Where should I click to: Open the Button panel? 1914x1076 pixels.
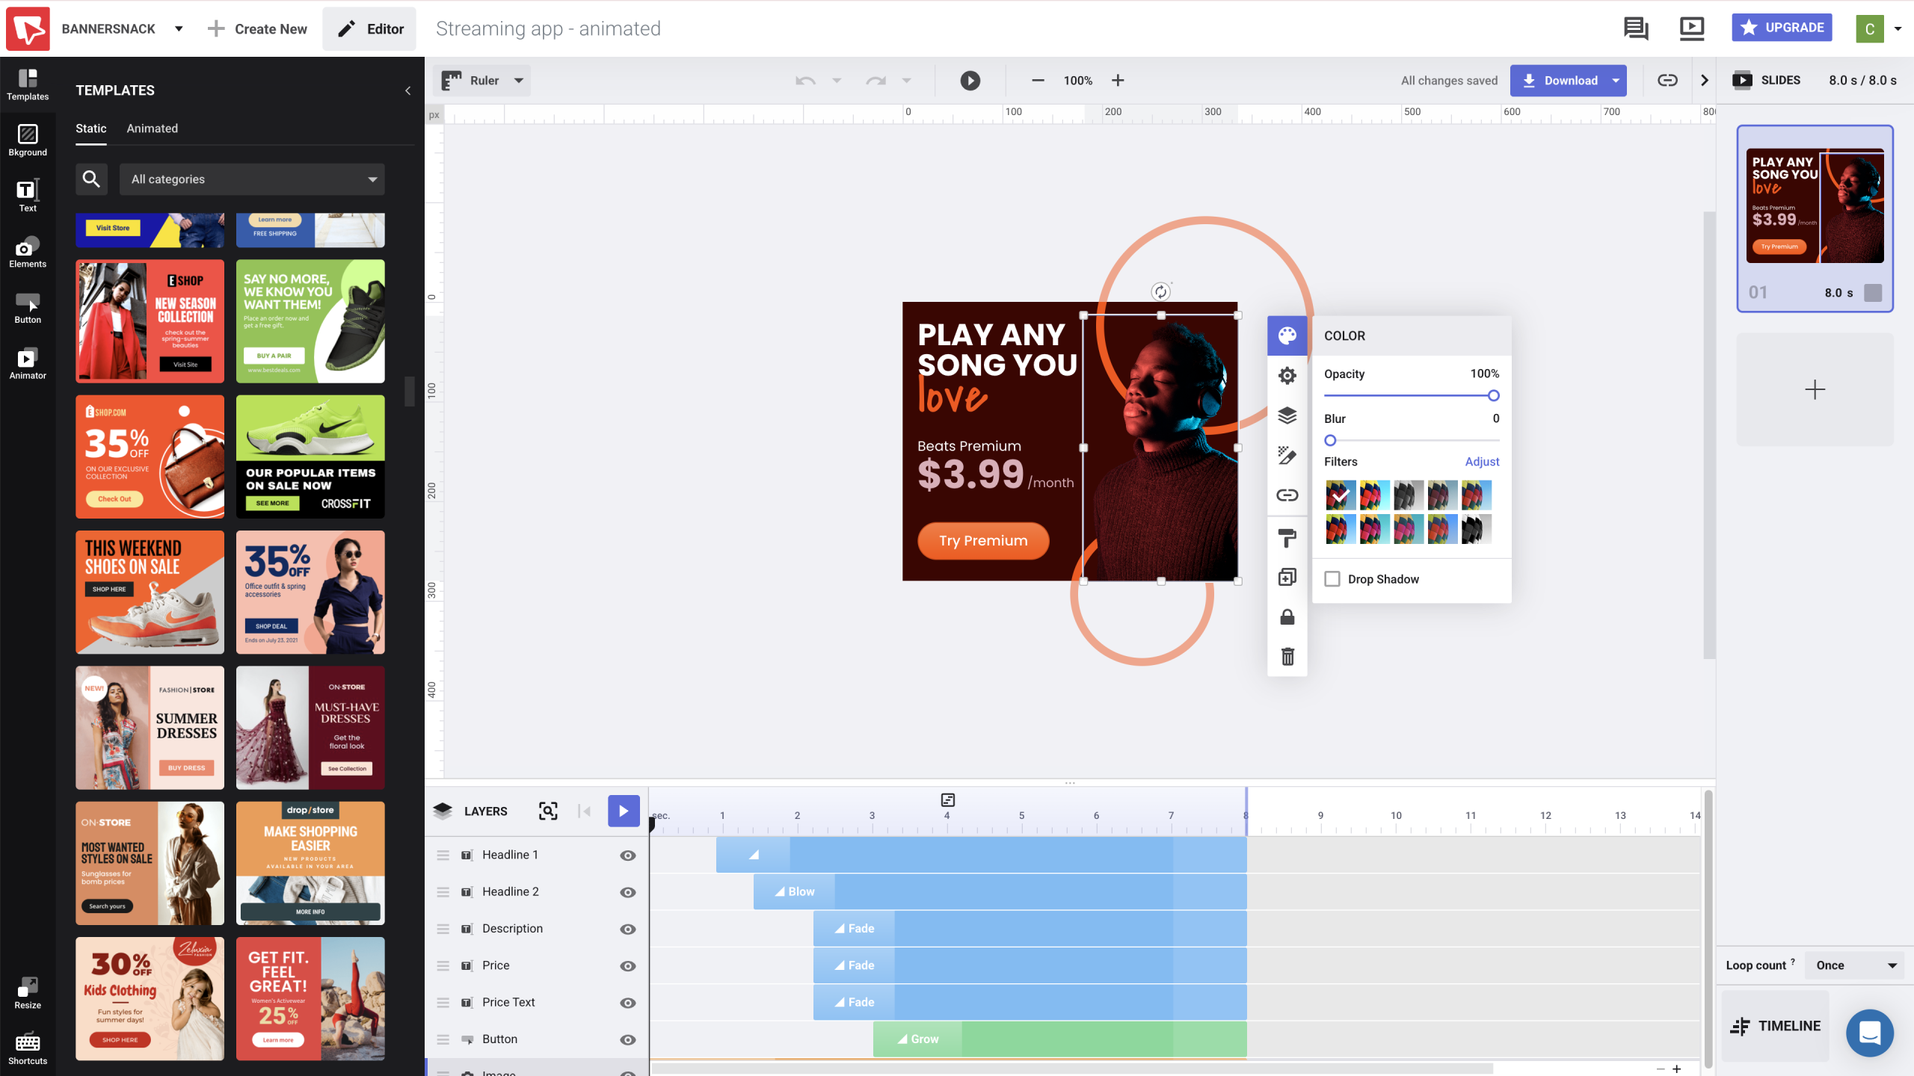(28, 309)
